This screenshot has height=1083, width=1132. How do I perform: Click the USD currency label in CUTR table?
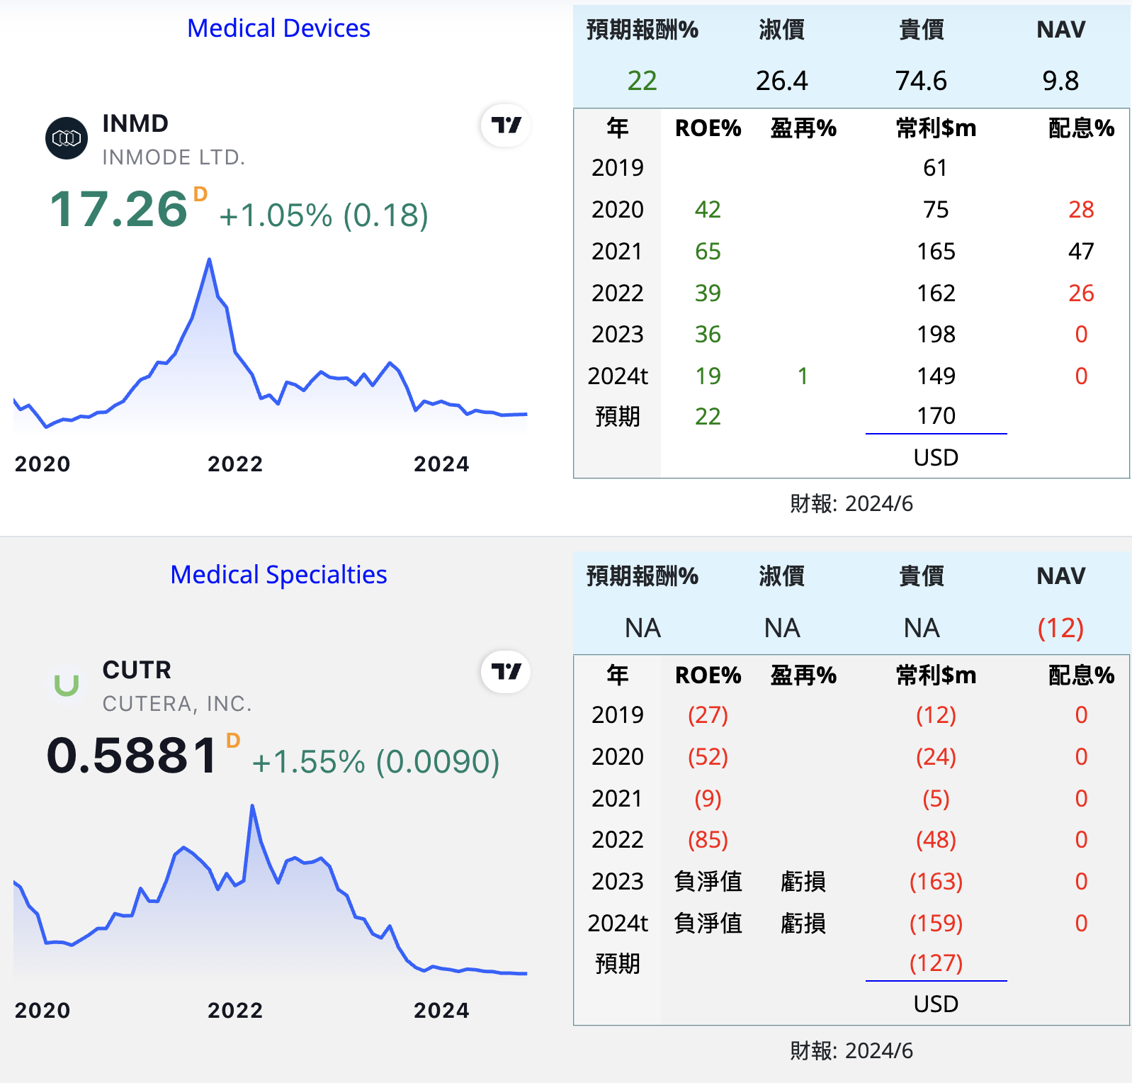936,1004
